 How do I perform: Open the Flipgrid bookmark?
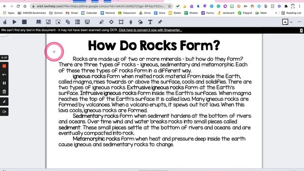(245, 13)
